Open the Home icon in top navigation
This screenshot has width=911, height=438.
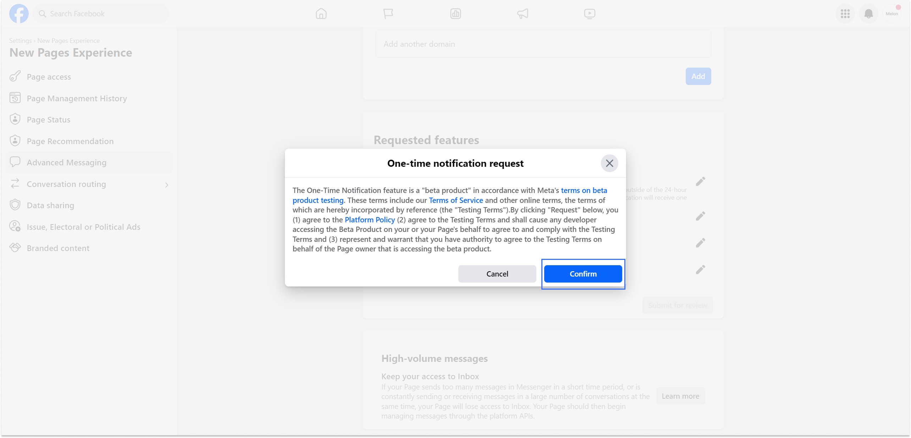321,14
